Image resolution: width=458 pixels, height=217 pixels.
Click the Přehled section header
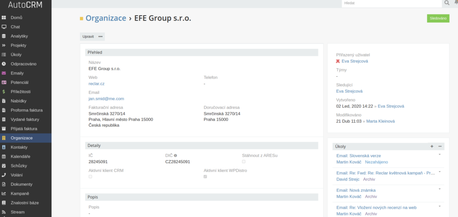click(x=202, y=53)
